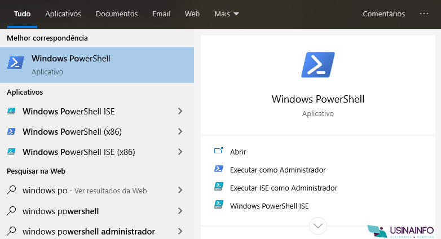Image resolution: width=441 pixels, height=239 pixels.
Task: Expand more actions with the circular down chevron
Action: [x=318, y=226]
